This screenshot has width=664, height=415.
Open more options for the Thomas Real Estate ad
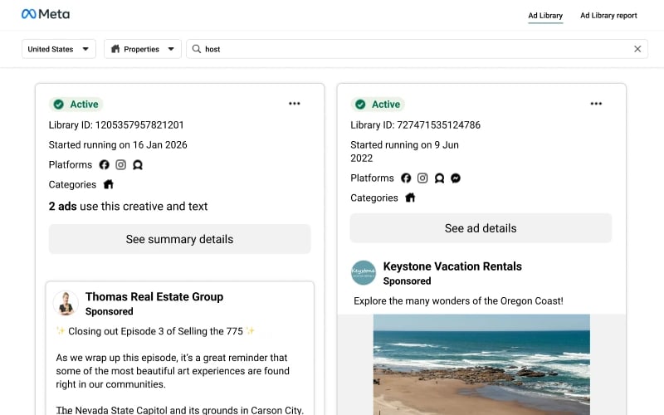pos(295,104)
